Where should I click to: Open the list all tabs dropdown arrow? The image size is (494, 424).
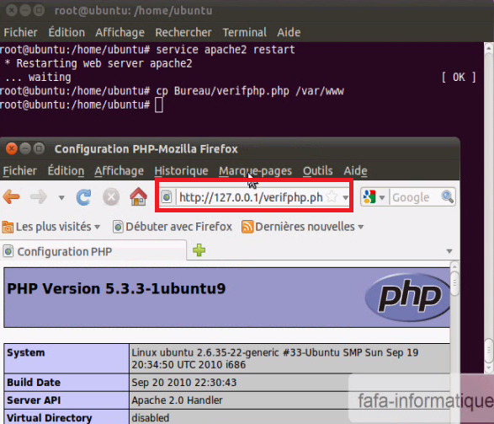(449, 251)
